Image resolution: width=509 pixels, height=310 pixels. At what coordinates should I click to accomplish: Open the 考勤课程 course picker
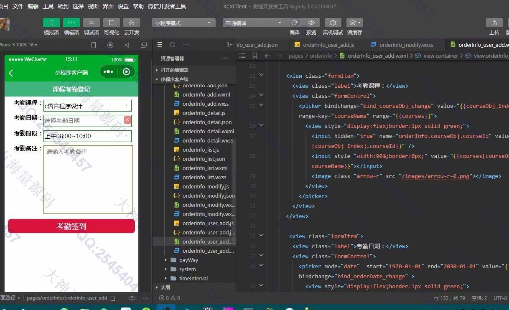pyautogui.click(x=87, y=106)
